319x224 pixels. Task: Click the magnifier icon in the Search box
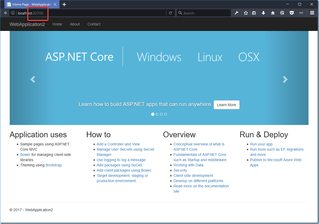180,13
